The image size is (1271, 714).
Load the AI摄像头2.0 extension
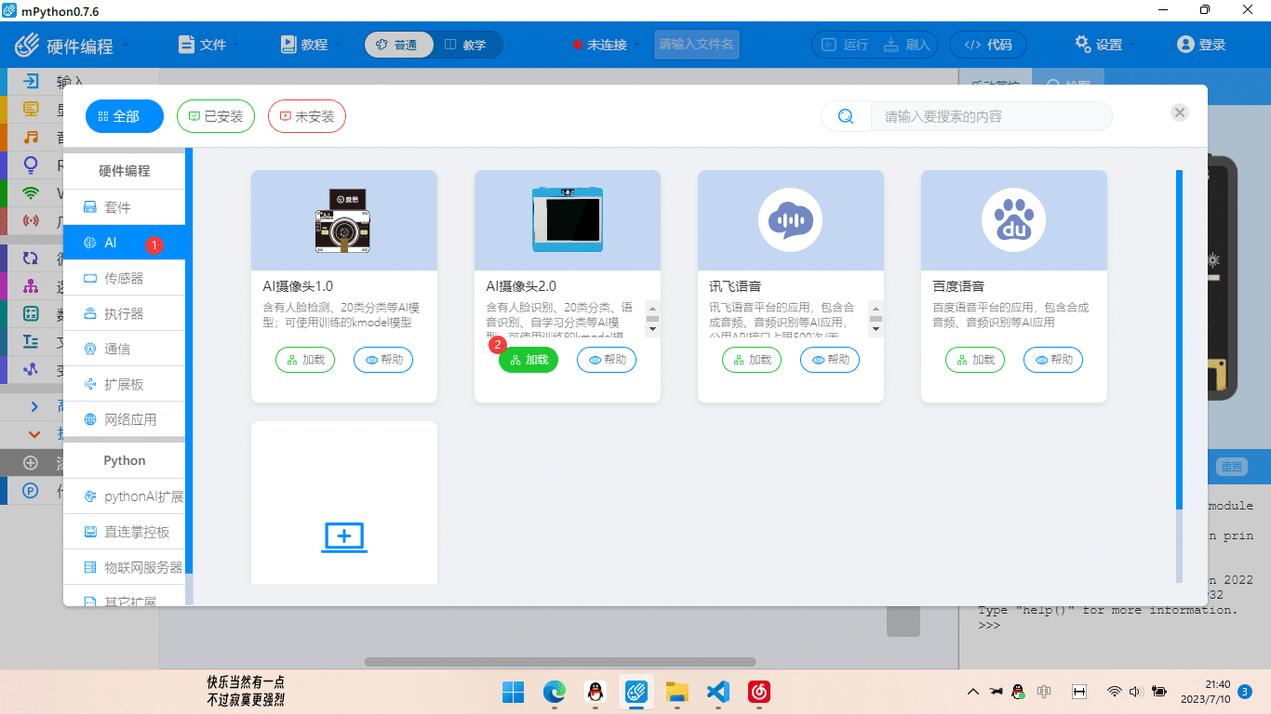(528, 360)
